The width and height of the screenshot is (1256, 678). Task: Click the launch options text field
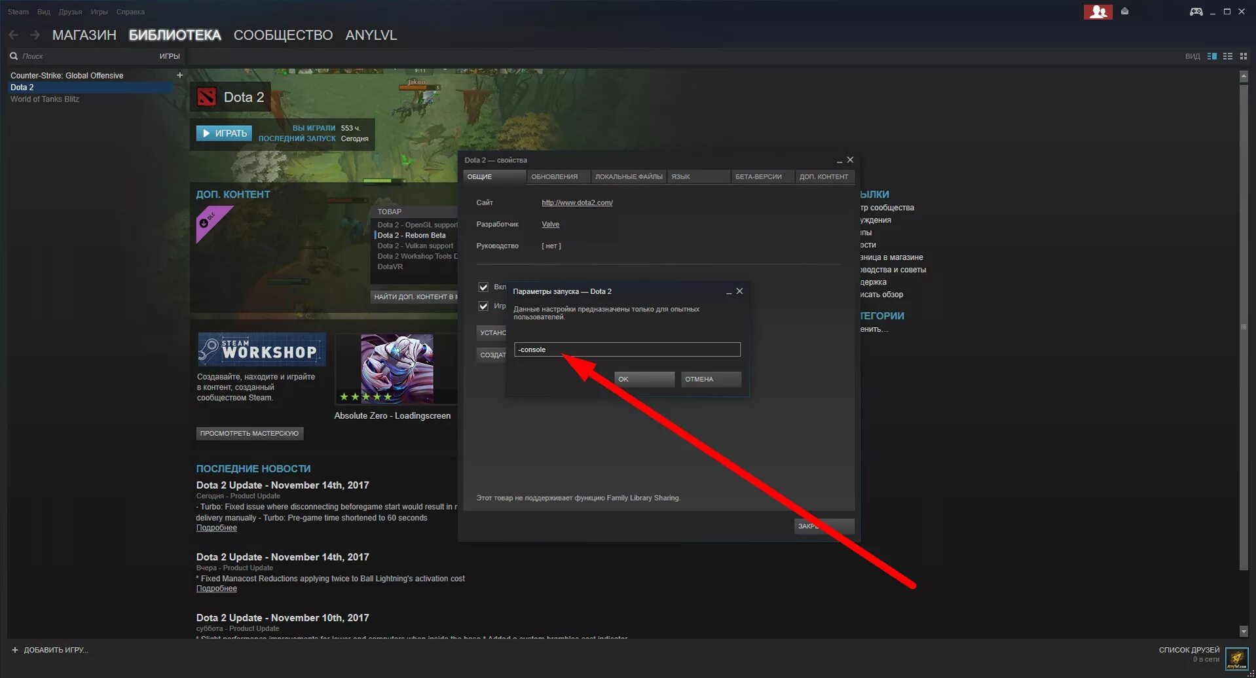coord(627,349)
